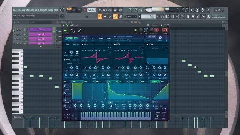Open the Step snap dropdown

click(132, 16)
